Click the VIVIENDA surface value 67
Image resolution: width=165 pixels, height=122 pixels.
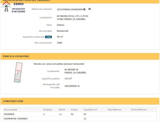tap(85, 114)
